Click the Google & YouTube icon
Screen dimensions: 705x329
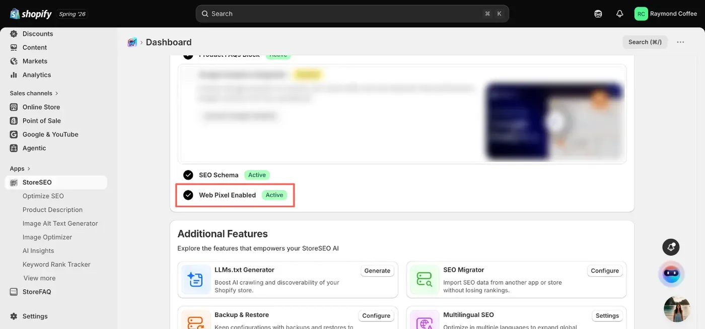click(x=14, y=134)
